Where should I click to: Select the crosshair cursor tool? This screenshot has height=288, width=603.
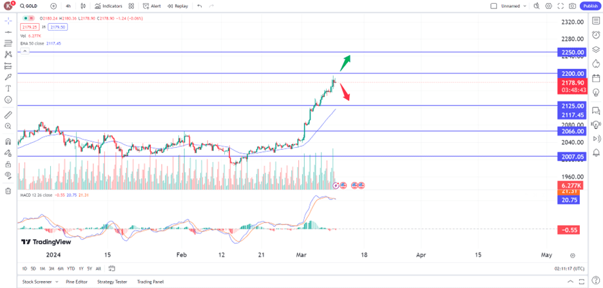pyautogui.click(x=8, y=21)
